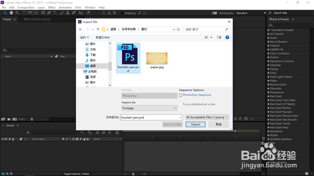Open Project panel menu icon
The image size is (314, 176).
tap(15, 19)
